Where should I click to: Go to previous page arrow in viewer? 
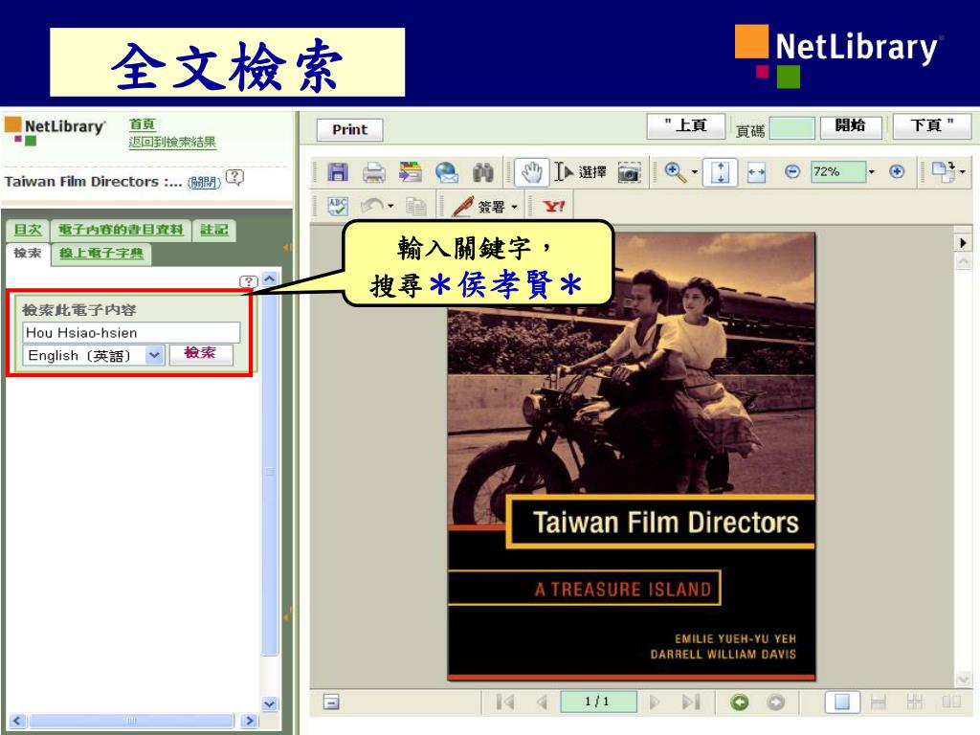[542, 702]
